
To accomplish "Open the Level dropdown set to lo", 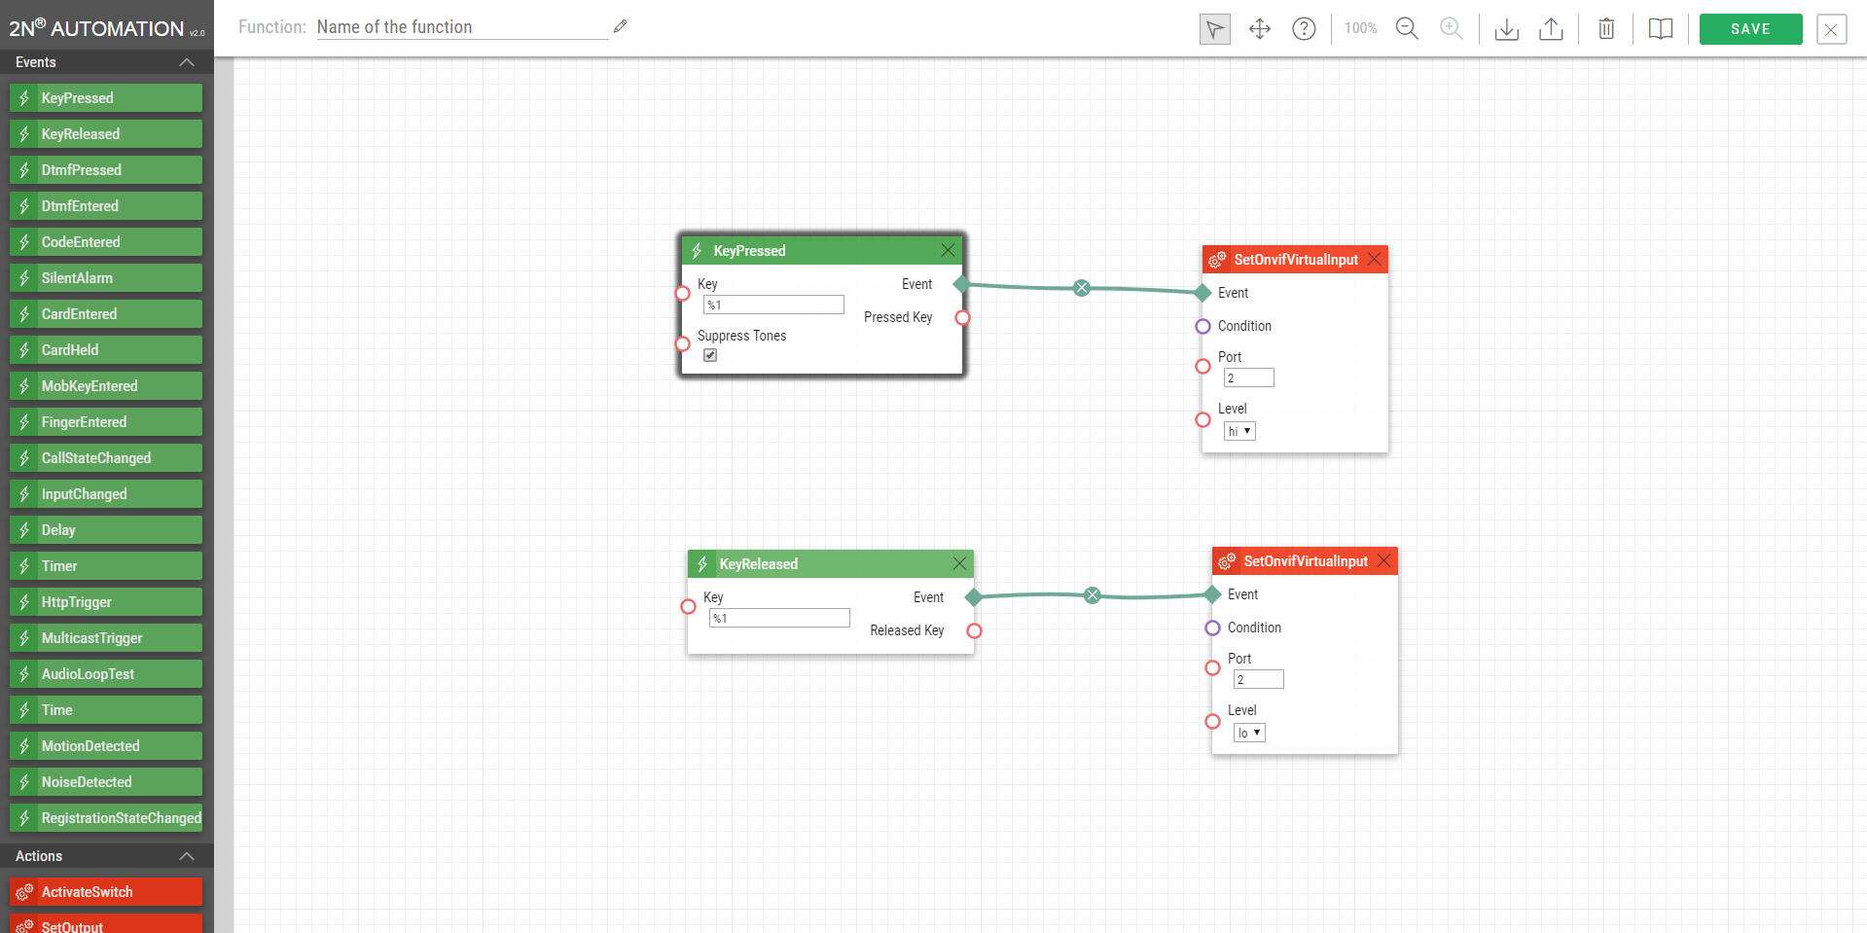I will click(x=1248, y=733).
